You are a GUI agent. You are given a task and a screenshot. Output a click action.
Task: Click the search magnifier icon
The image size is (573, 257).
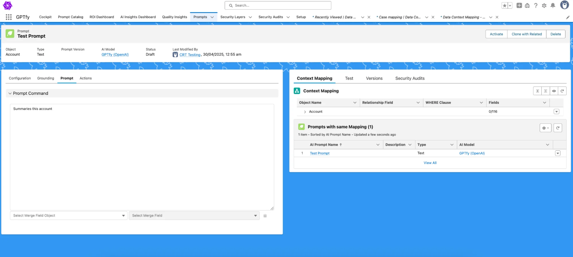[x=231, y=5]
